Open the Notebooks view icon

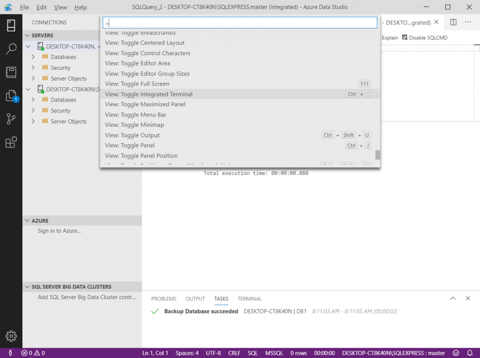point(11,72)
